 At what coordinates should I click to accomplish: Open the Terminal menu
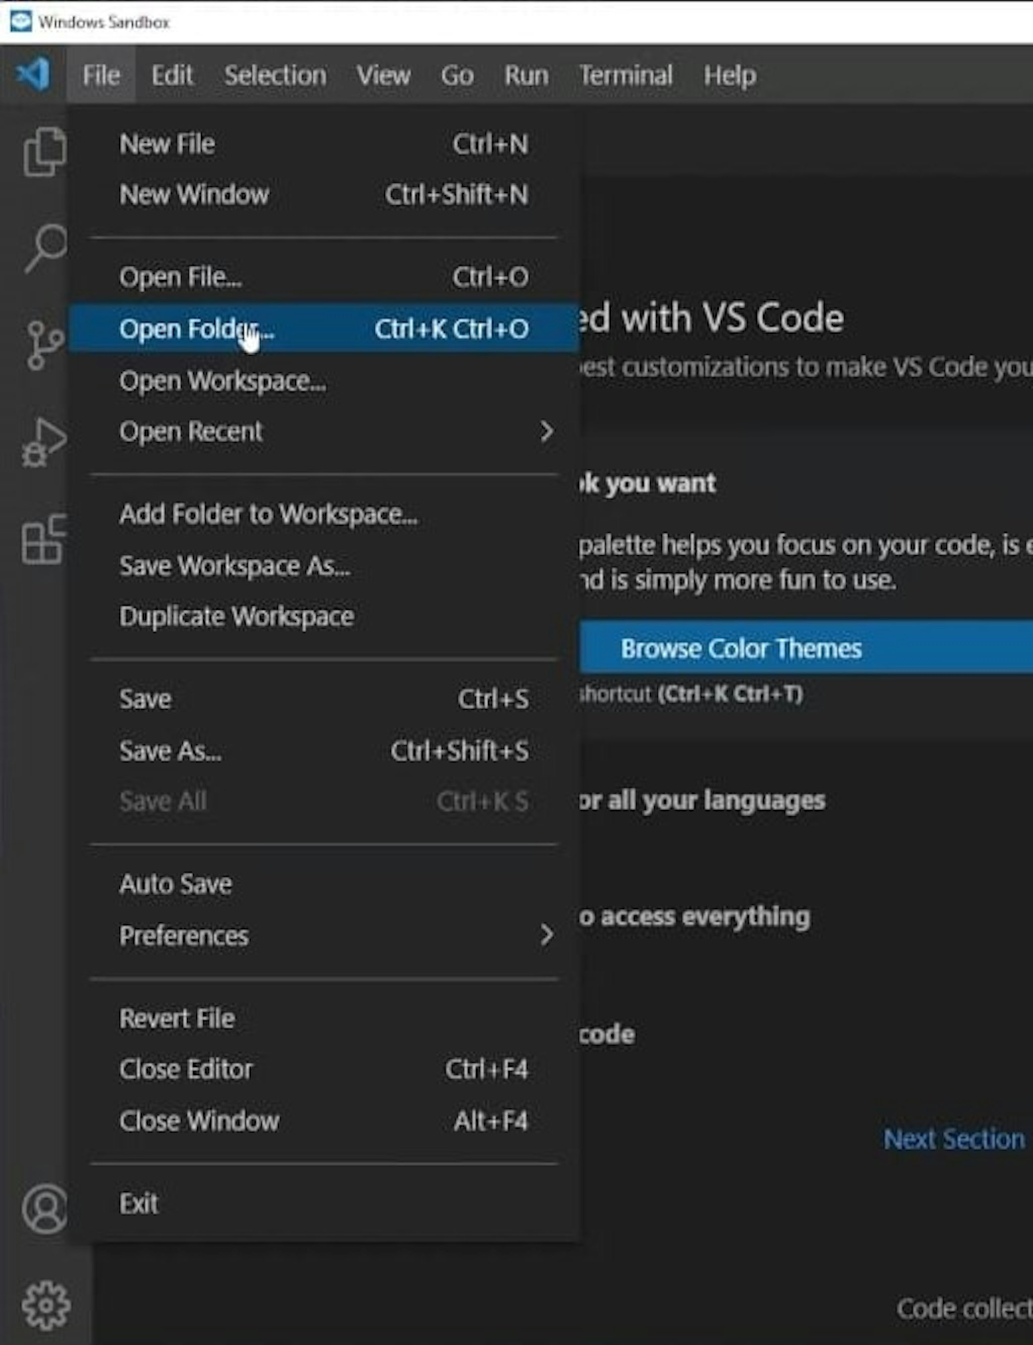(625, 75)
